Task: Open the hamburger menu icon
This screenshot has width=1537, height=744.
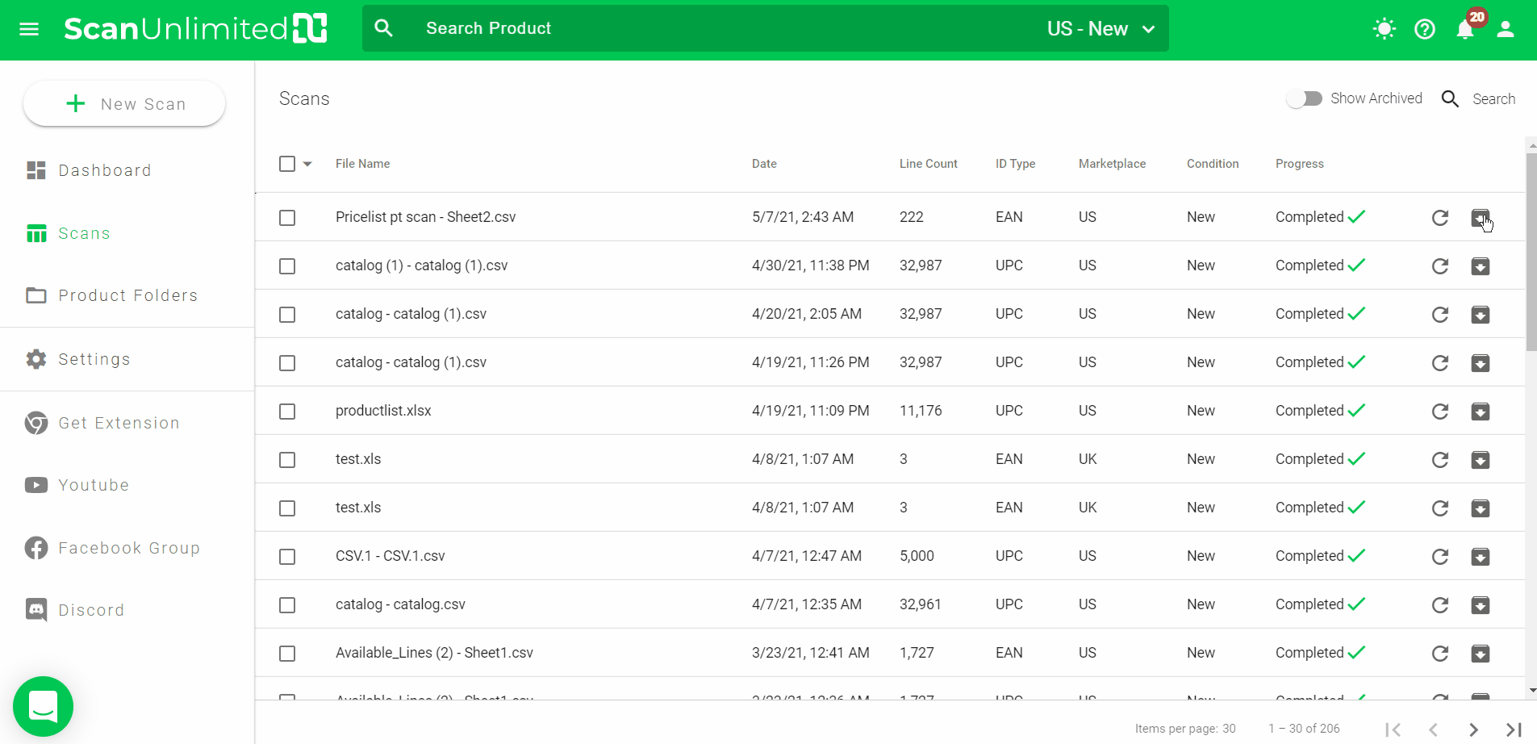Action: 29,29
